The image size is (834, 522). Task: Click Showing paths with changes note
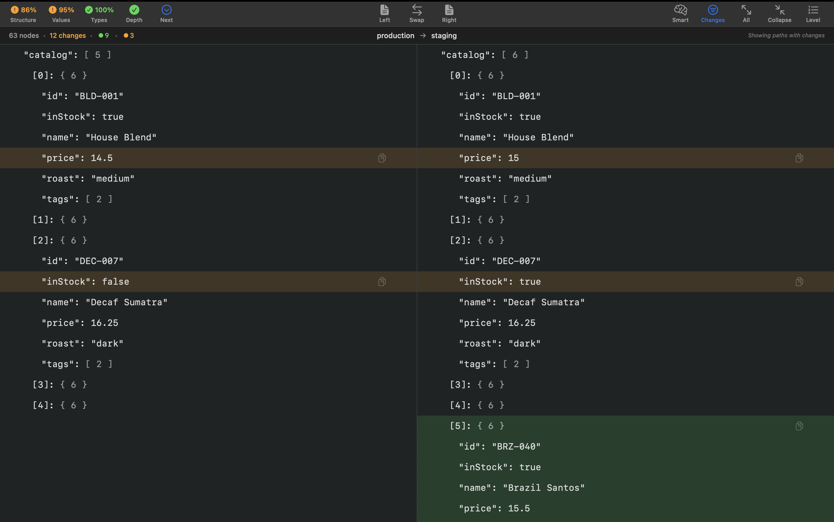click(786, 36)
